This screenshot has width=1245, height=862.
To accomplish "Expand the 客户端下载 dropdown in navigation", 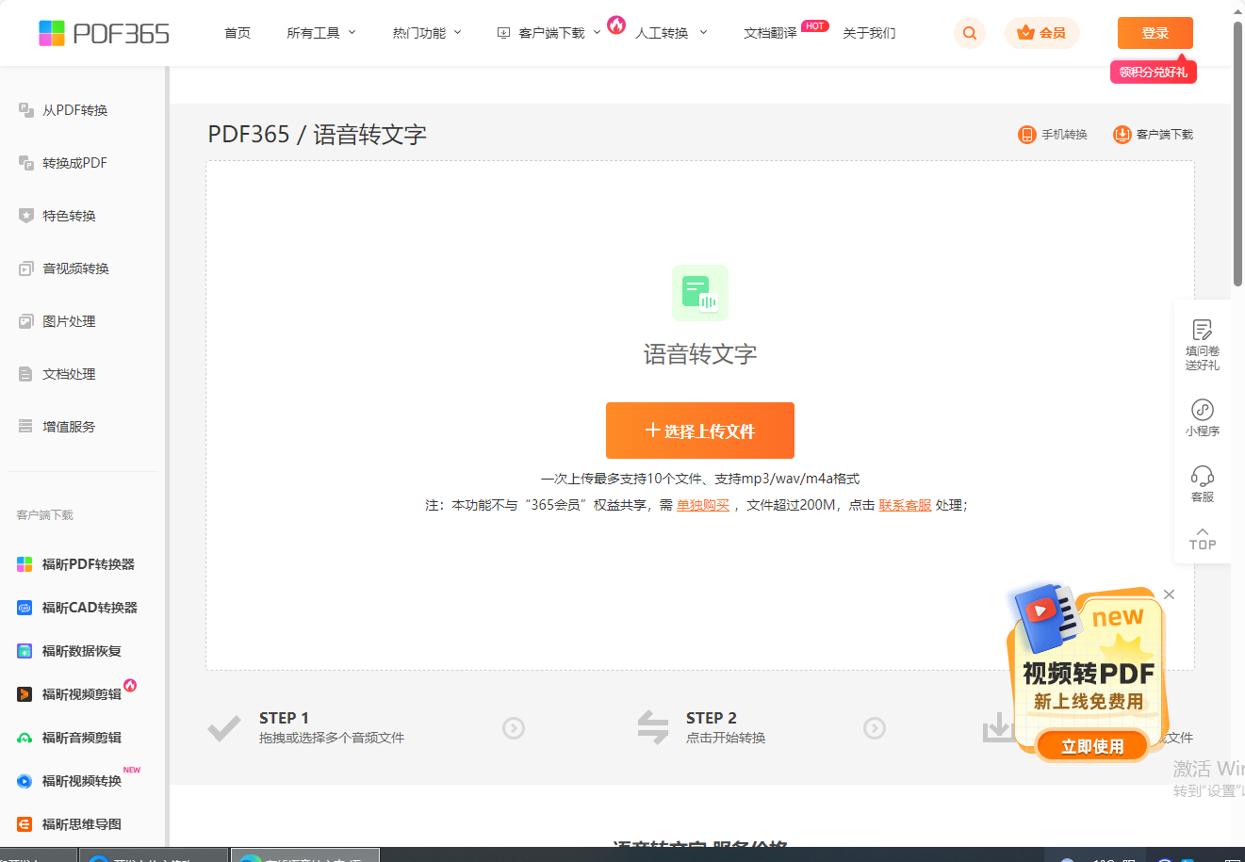I will click(549, 33).
